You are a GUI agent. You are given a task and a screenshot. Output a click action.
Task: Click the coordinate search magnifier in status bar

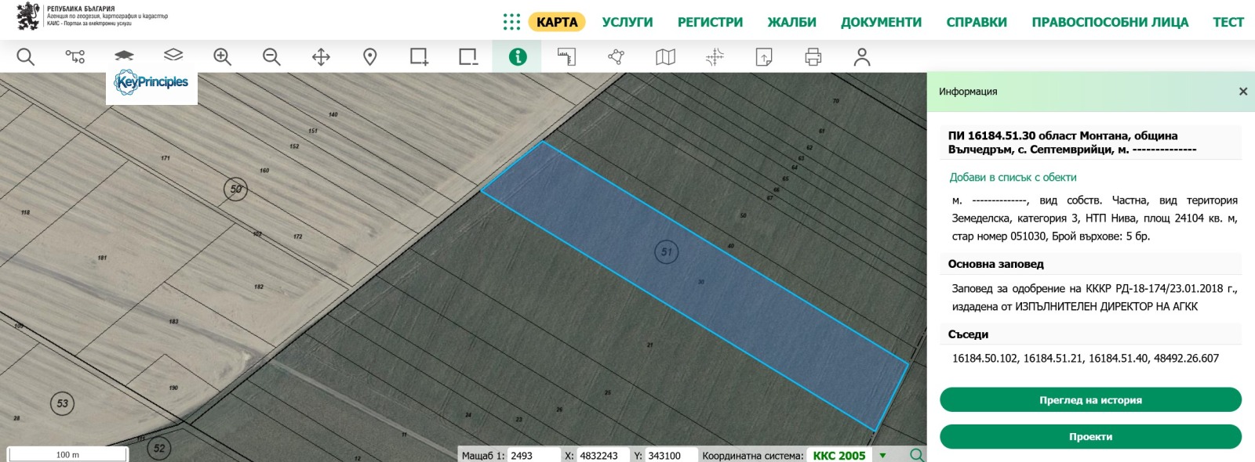(916, 455)
